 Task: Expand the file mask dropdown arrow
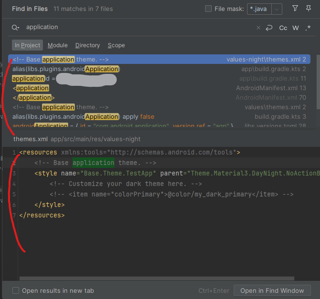click(277, 9)
